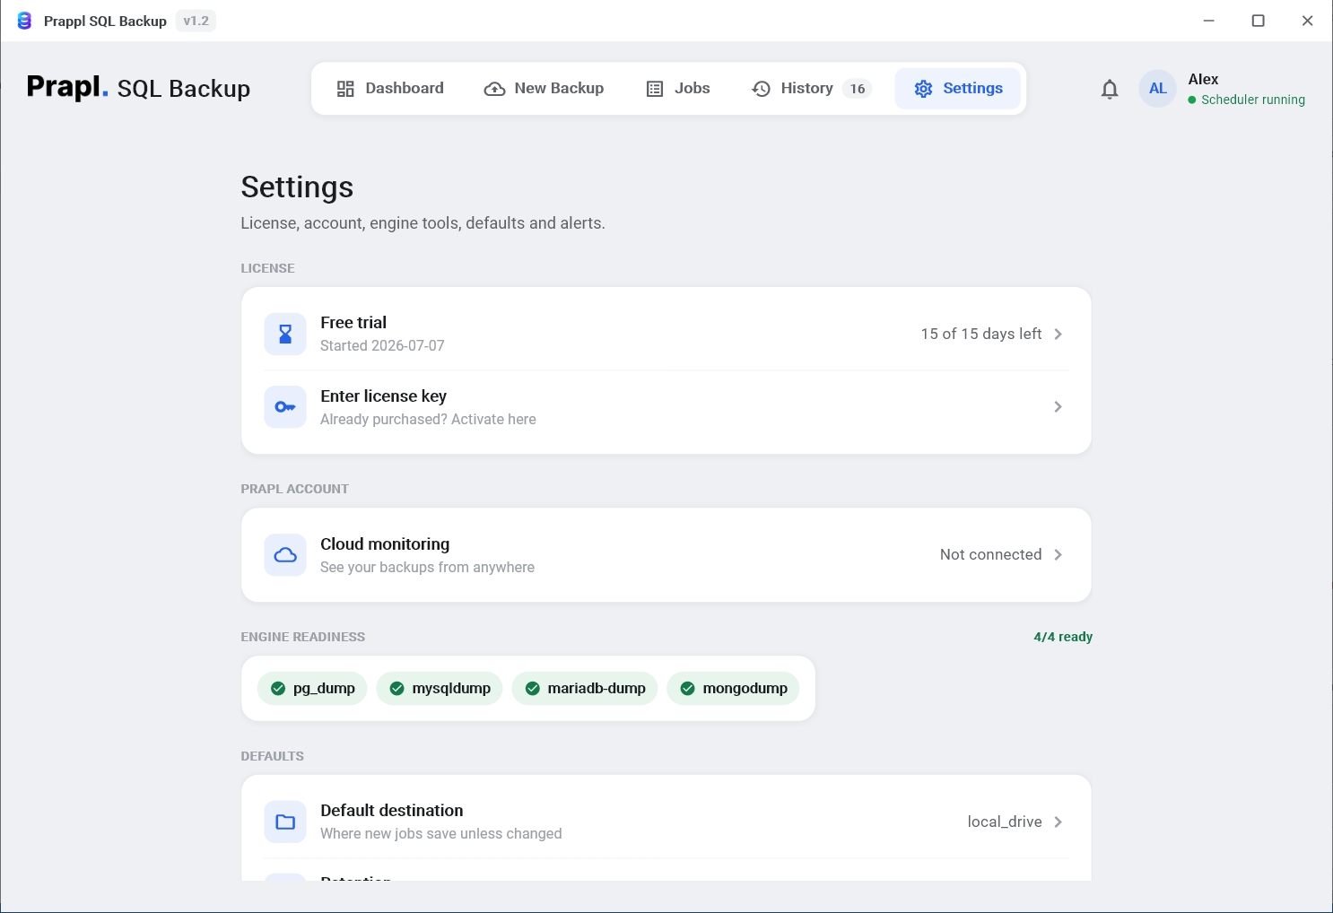Click 'See your backups from anywhere' text
The image size is (1333, 913).
click(427, 568)
